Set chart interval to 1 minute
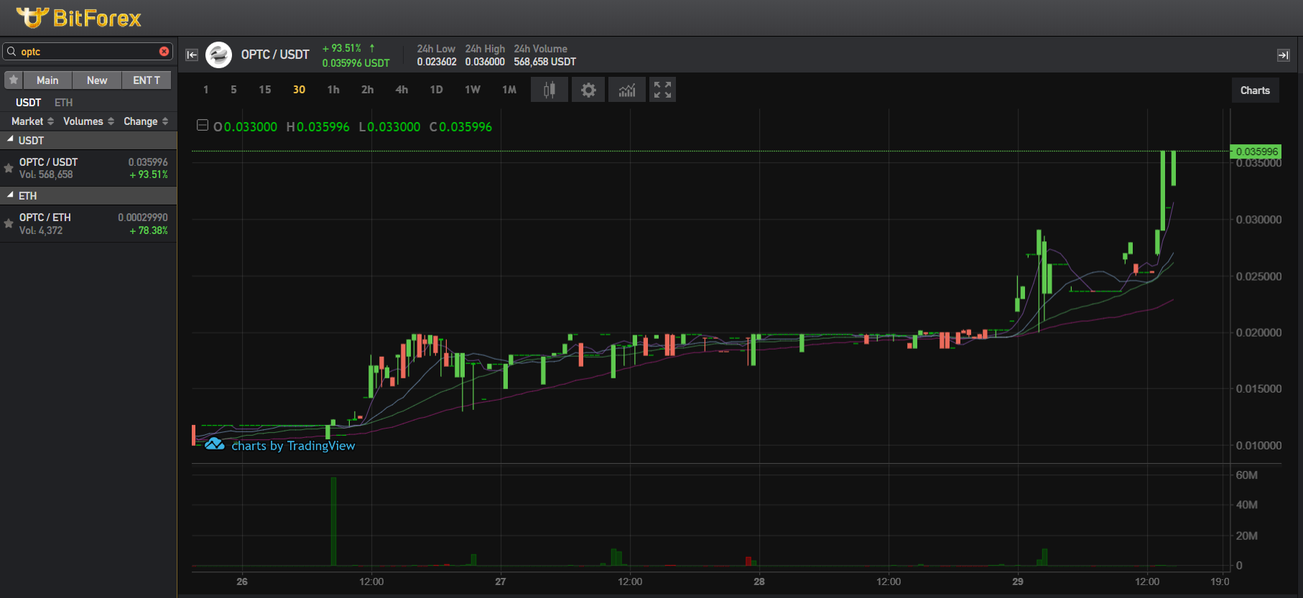1303x598 pixels. (x=205, y=90)
